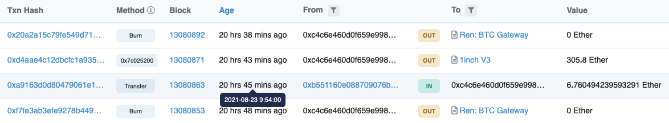The height and width of the screenshot is (123, 669).
Task: Click the To column filter icon
Action: coord(471,10)
